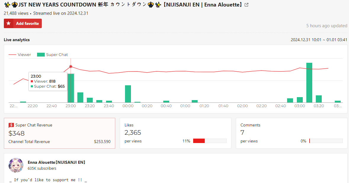Click the Super Chat bar at 23:00
Viewport: 349px width, 183px height.
point(71,88)
